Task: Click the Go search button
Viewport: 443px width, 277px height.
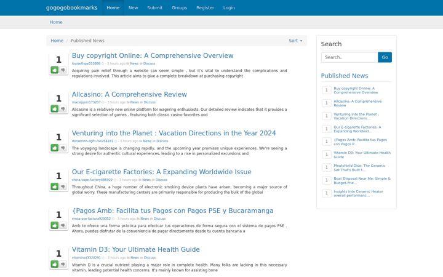Action: [385, 57]
